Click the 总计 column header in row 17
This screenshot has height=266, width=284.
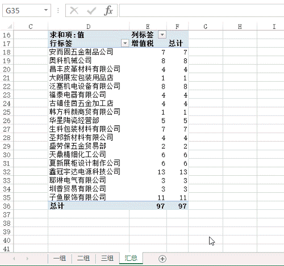click(177, 43)
